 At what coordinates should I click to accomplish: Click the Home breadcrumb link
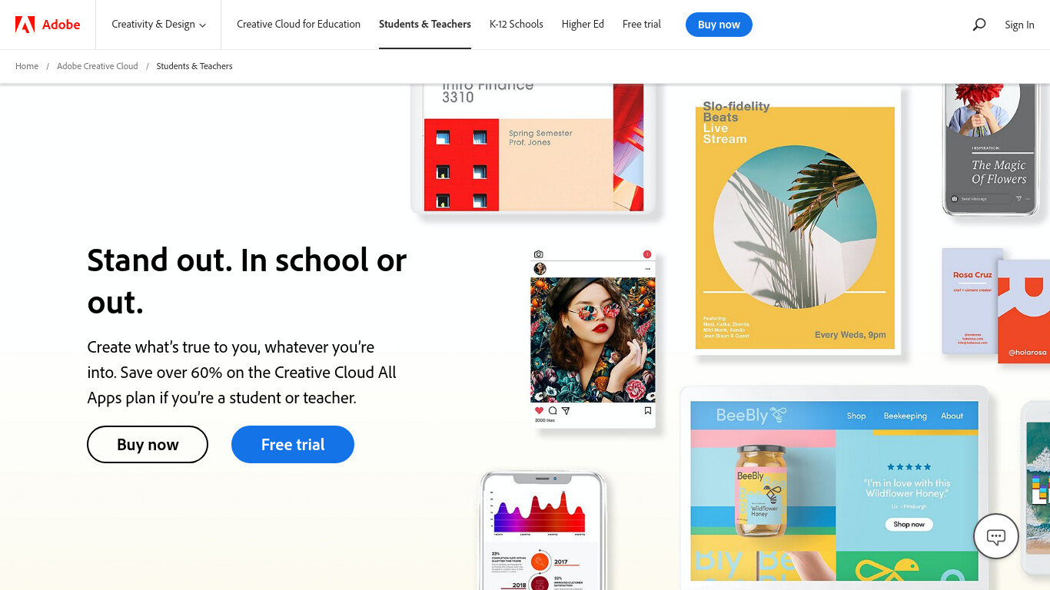pos(27,66)
